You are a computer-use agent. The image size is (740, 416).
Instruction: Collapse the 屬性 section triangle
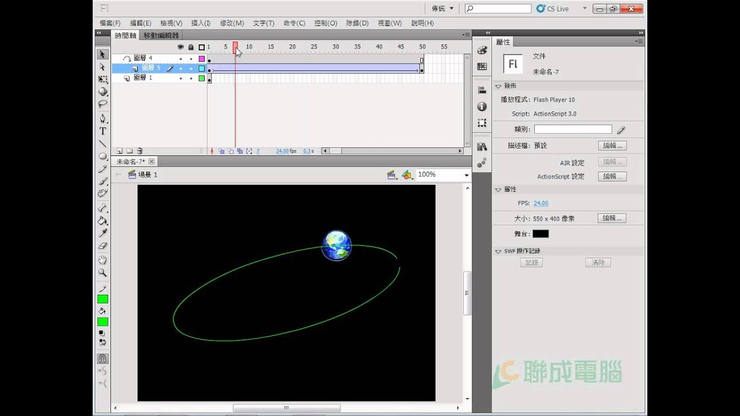coord(498,190)
